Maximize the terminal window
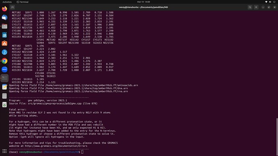 (x=269, y=7)
